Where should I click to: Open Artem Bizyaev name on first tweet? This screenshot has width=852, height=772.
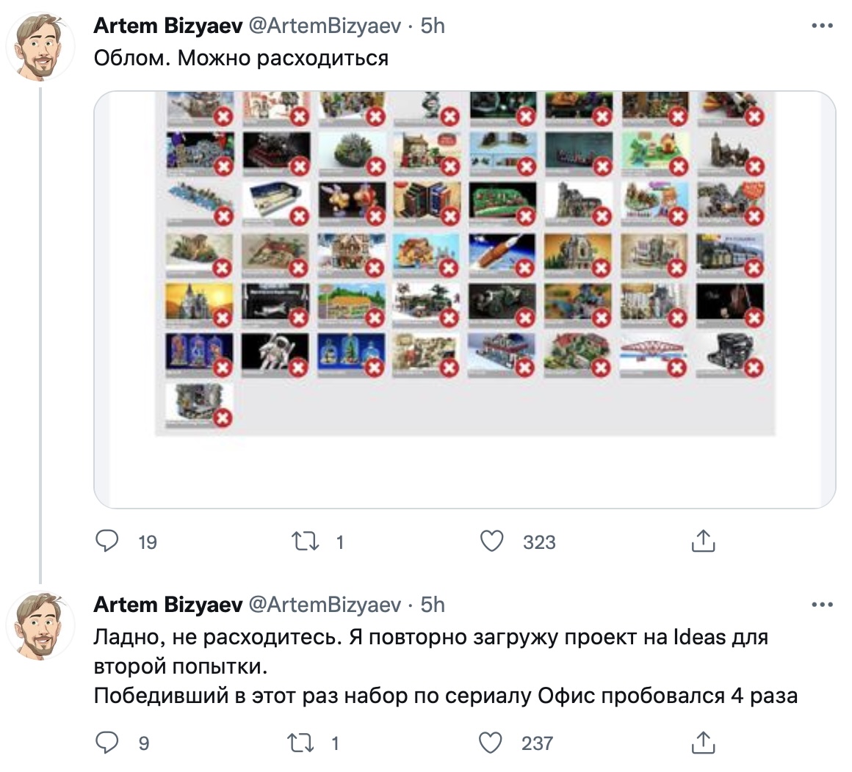168,26
